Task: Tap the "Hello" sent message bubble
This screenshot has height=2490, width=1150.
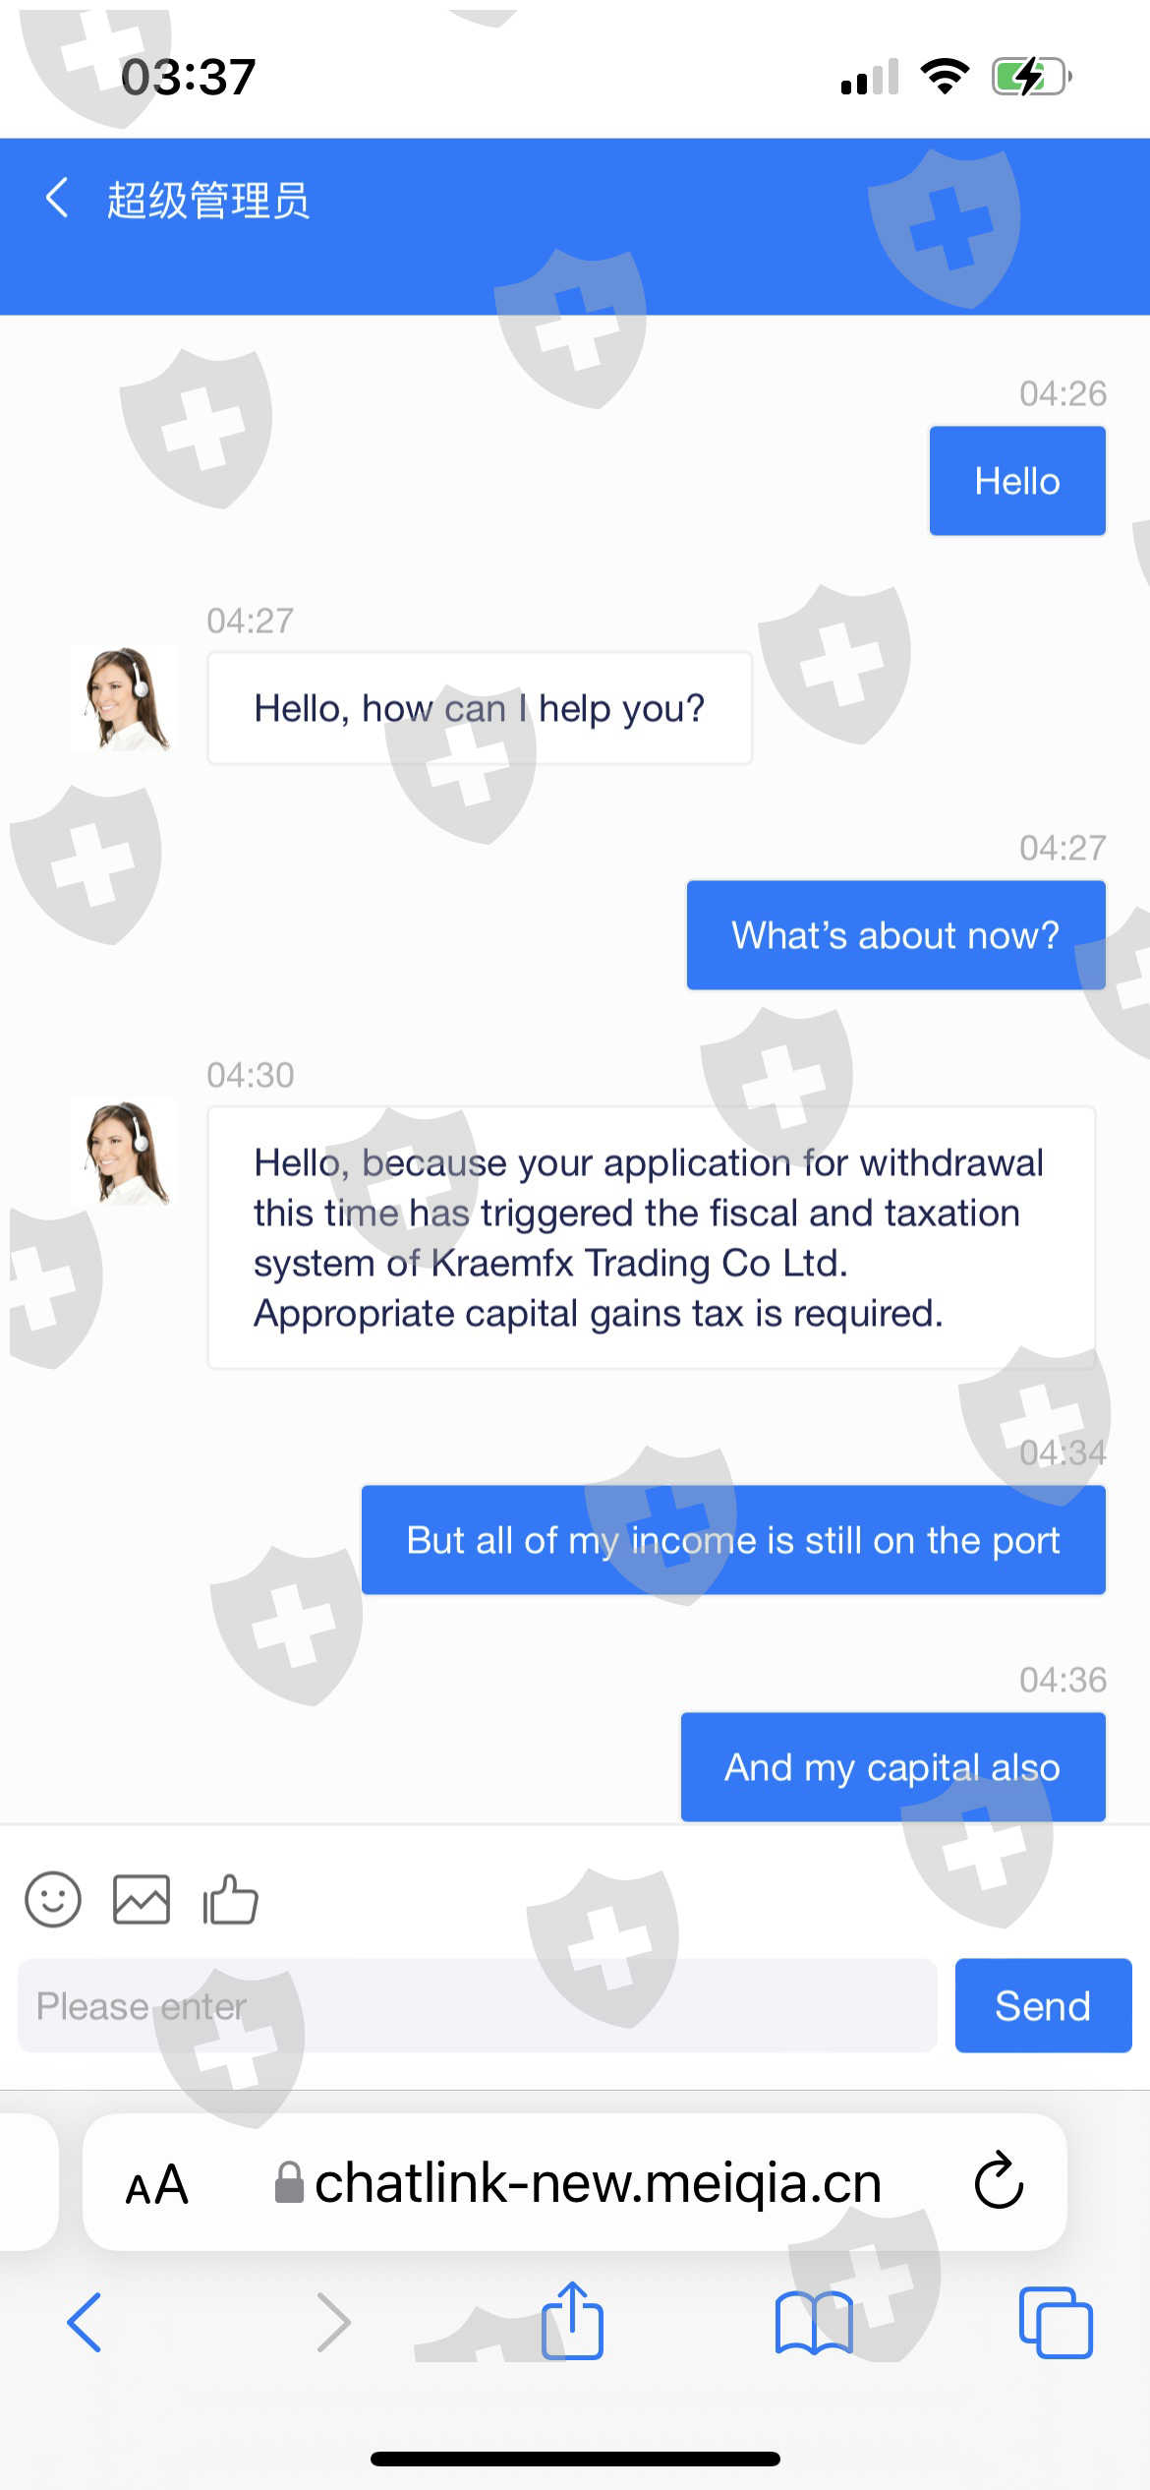Action: (x=1017, y=482)
